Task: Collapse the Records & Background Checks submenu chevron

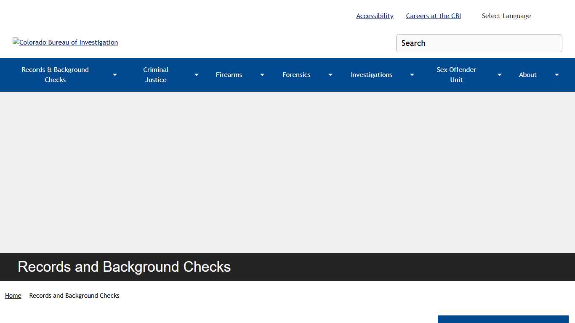Action: pyautogui.click(x=114, y=74)
